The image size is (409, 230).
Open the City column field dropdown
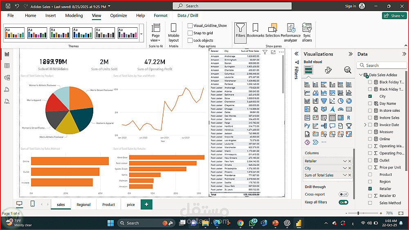coord(344,168)
